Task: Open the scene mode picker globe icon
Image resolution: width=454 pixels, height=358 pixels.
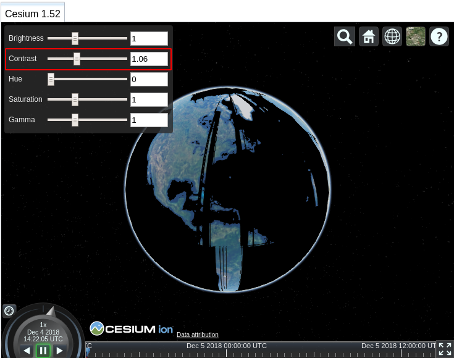Action: [392, 36]
